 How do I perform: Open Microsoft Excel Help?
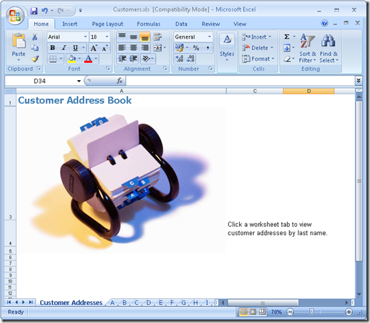tap(325, 23)
